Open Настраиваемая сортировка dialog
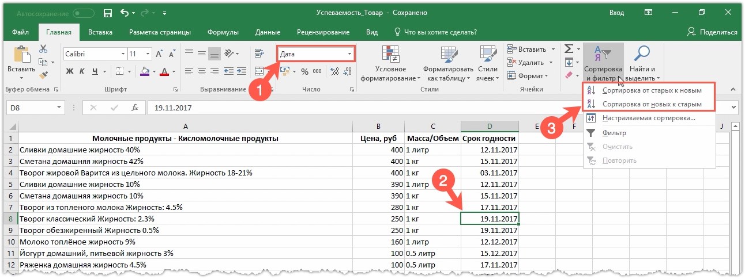 pos(650,119)
